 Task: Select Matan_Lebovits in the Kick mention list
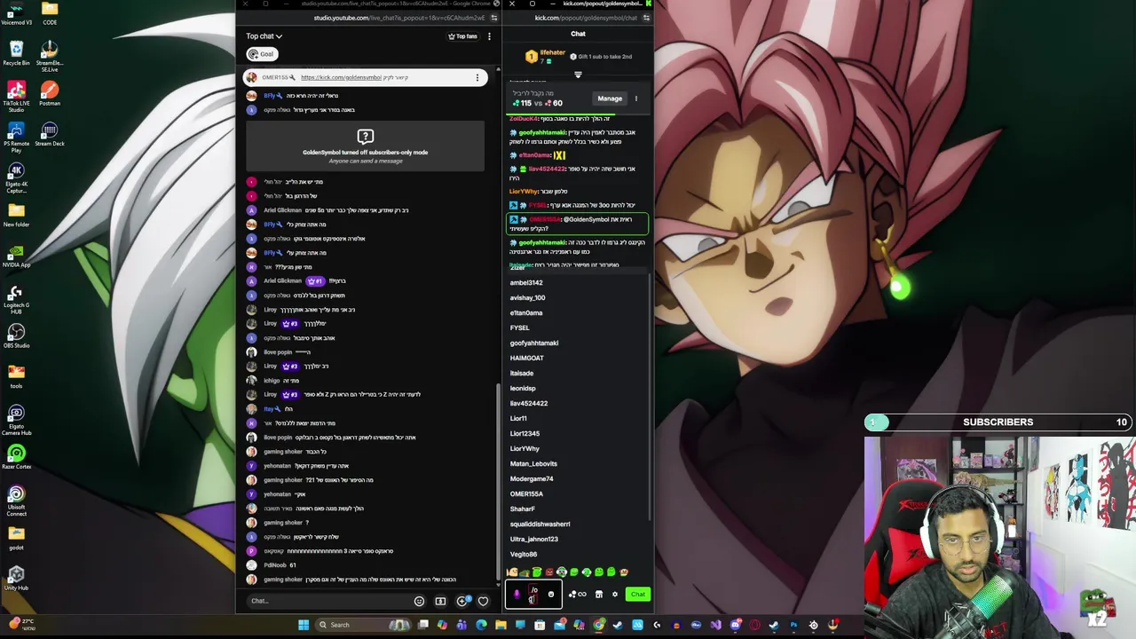pyautogui.click(x=533, y=463)
